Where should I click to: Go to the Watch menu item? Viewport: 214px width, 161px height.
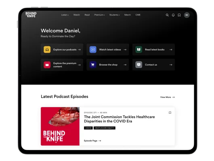pos(77,15)
